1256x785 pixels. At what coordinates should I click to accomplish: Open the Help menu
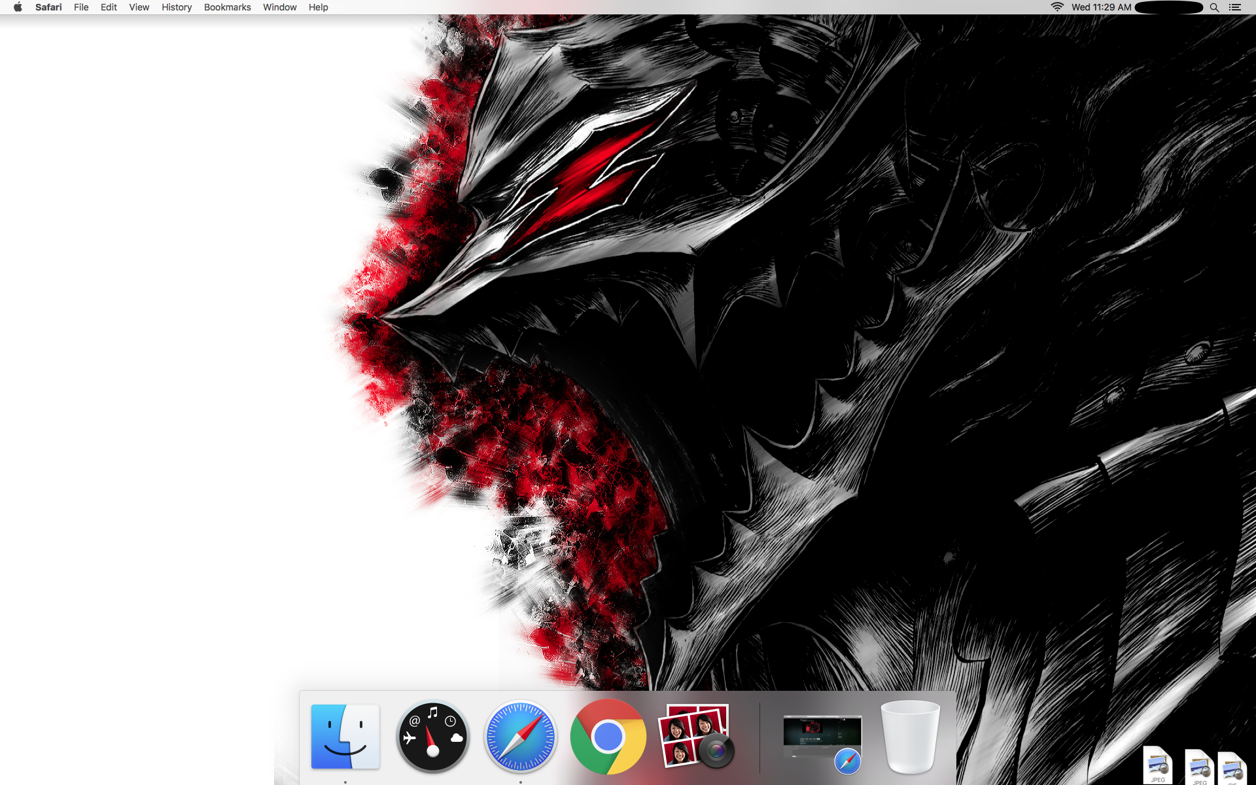318,7
